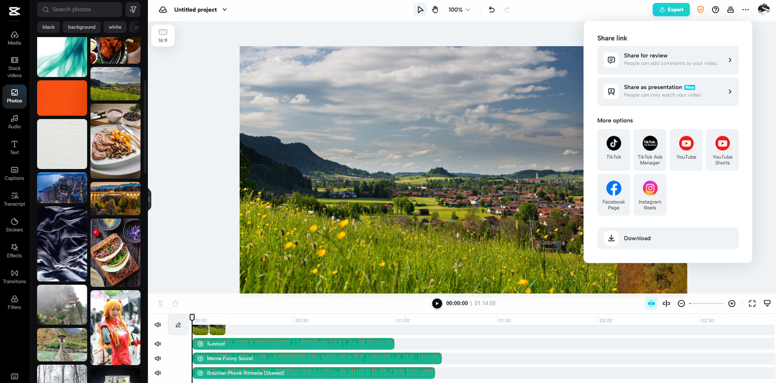This screenshot has width=776, height=383.
Task: Zoom out the timeline
Action: [681, 304]
